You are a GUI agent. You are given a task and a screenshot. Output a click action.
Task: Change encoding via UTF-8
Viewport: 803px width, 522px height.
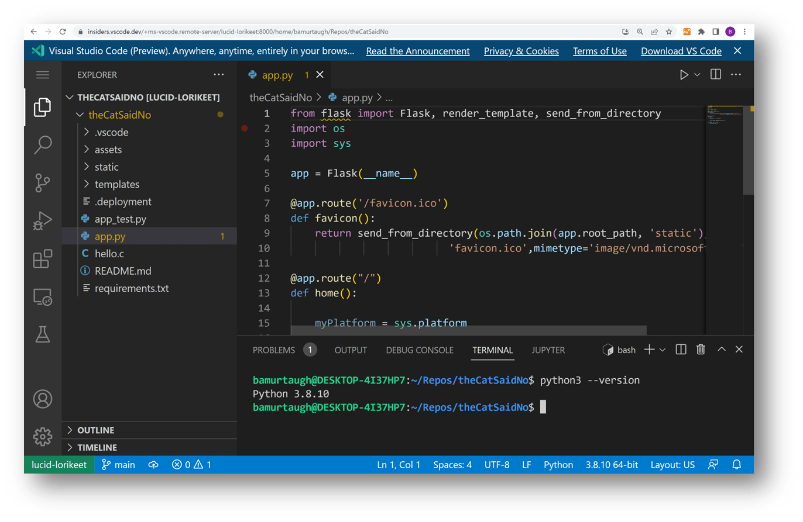point(497,465)
